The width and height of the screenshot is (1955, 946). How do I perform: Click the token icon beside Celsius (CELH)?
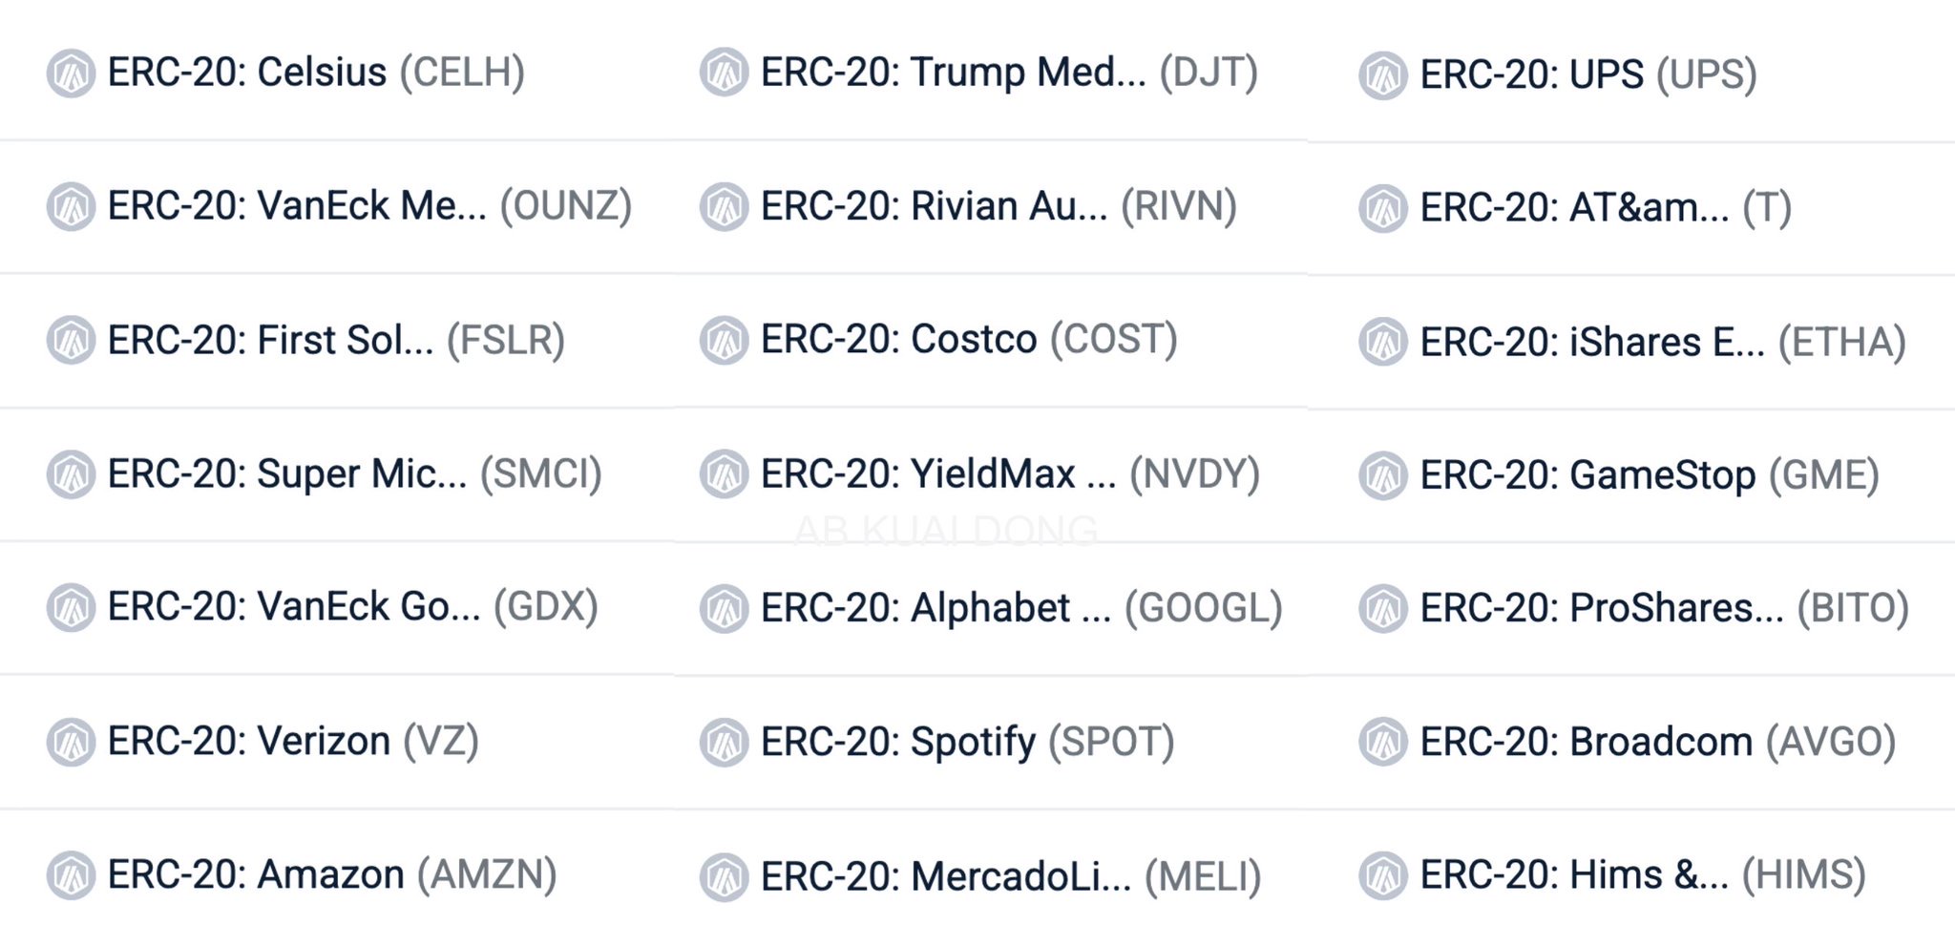[x=71, y=74]
